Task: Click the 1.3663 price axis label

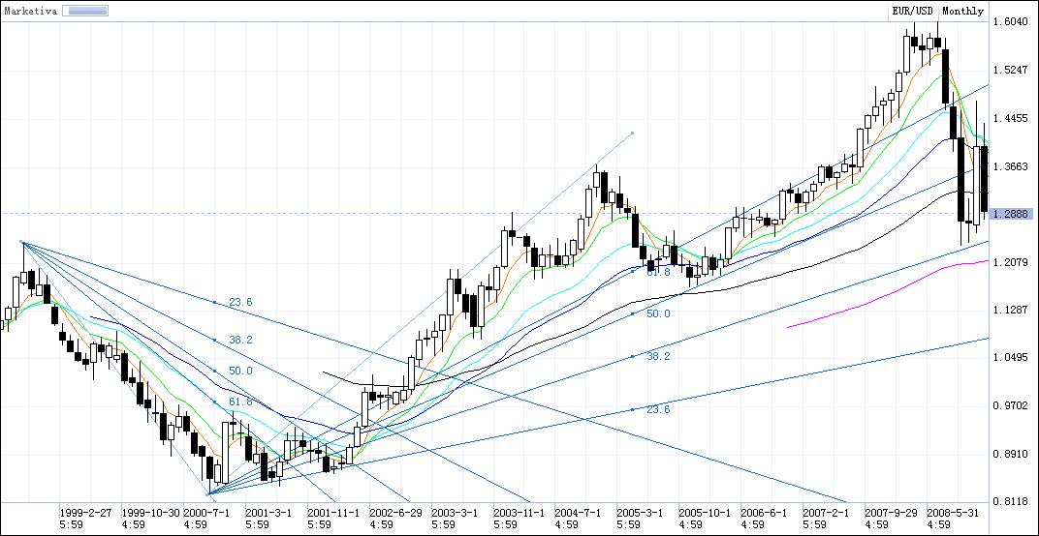Action: coord(1010,166)
